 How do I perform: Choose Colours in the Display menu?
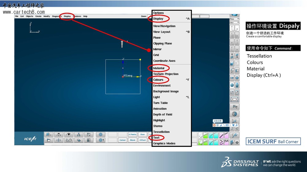tap(158, 80)
